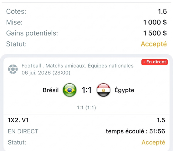Click the 1.5 odds beside 1X2. V1
The width and height of the screenshot is (173, 151).
pyautogui.click(x=161, y=120)
